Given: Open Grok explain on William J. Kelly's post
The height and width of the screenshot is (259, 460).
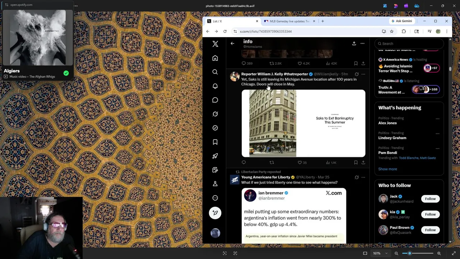Looking at the screenshot, I should click(x=356, y=74).
